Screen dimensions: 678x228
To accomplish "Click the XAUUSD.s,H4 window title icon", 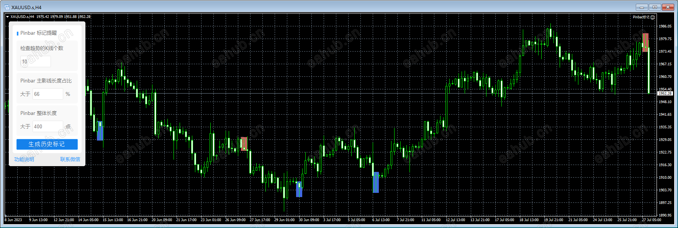I will (7, 7).
